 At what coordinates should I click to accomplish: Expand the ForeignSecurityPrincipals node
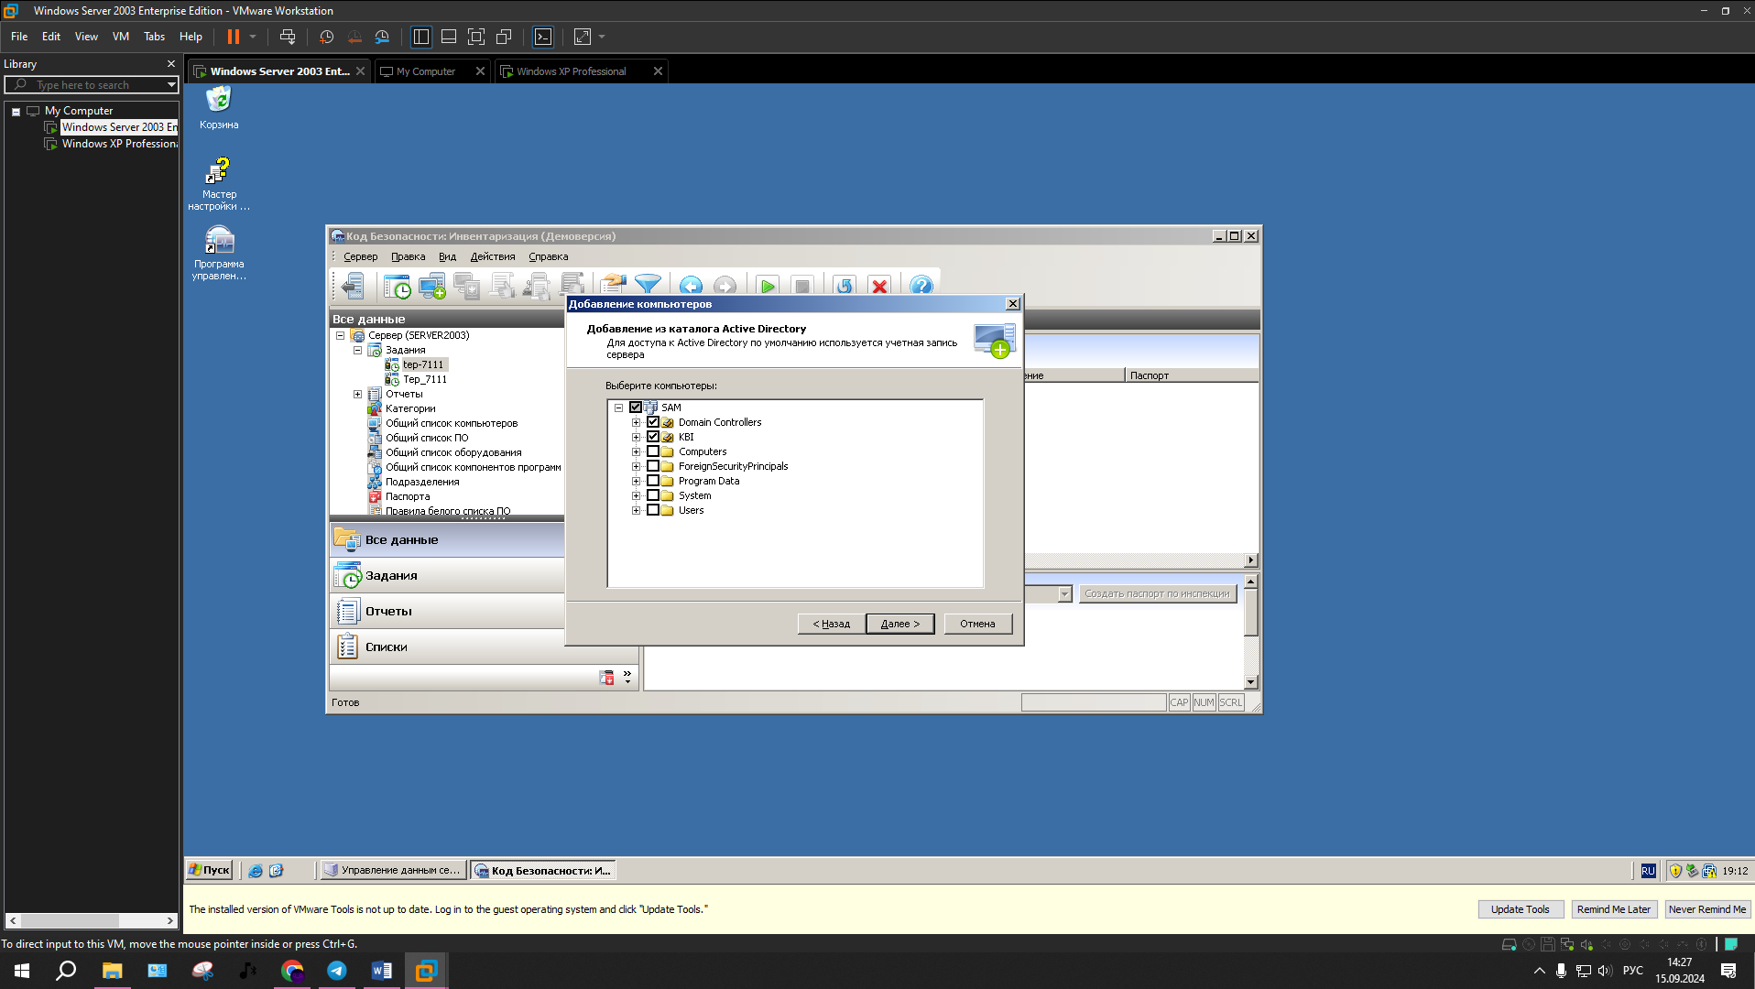coord(636,466)
